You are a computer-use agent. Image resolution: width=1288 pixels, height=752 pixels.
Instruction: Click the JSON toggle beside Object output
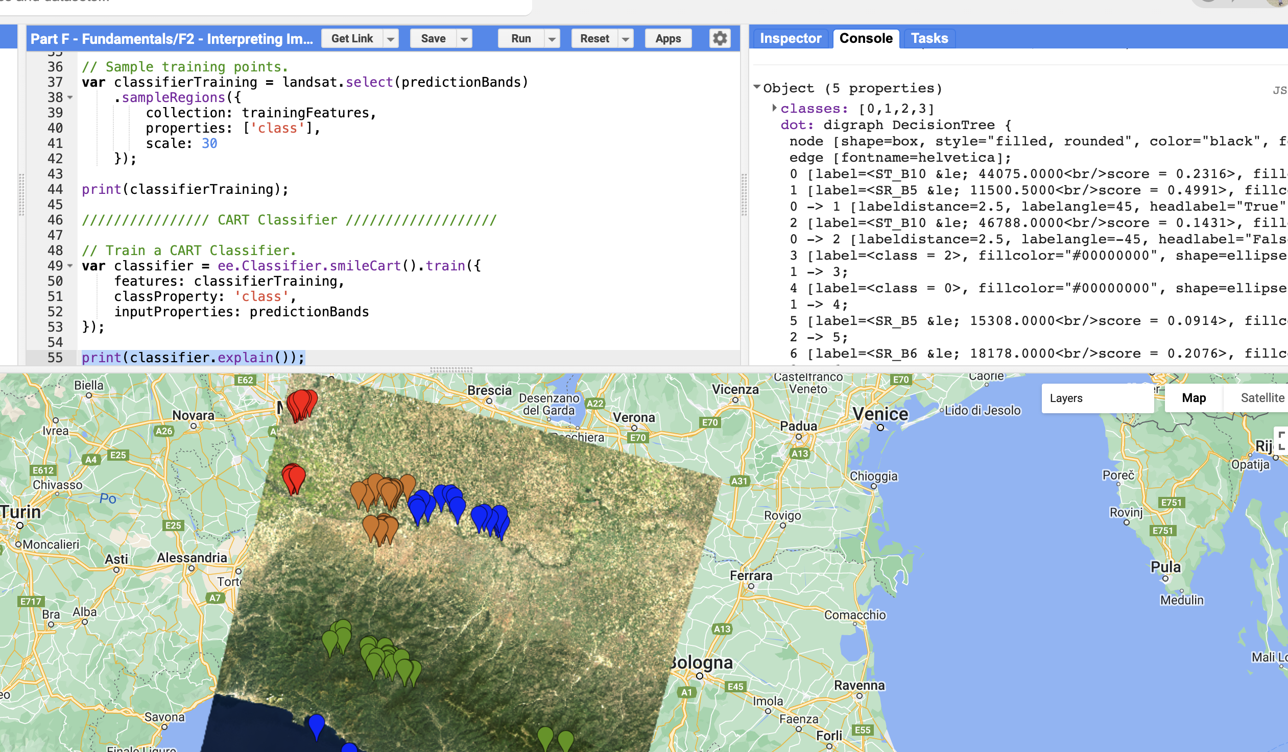(x=1279, y=90)
